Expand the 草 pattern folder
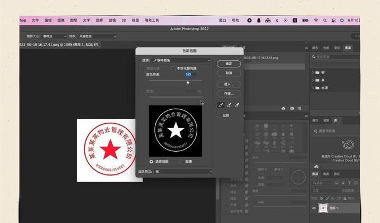The width and height of the screenshot is (380, 223). [312, 80]
